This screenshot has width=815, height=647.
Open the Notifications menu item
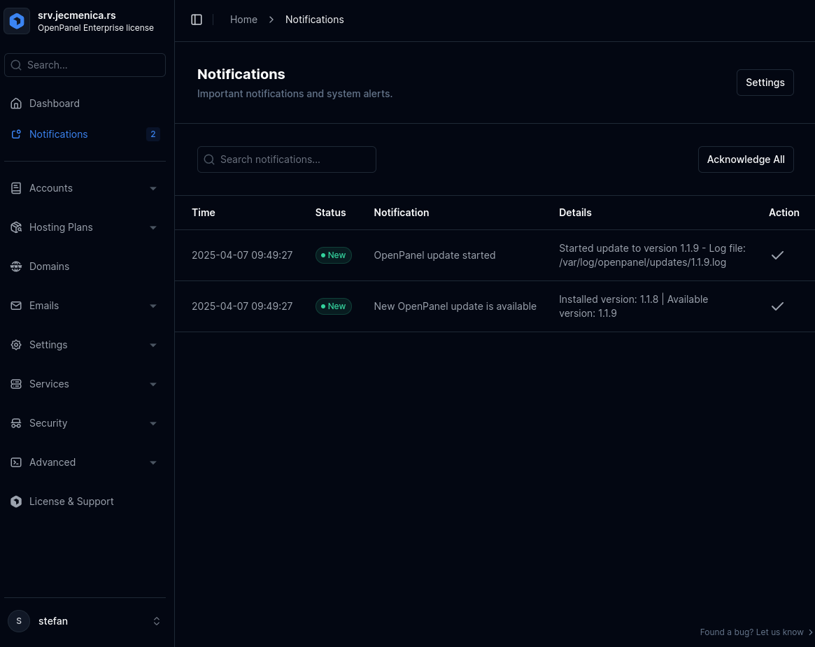click(x=59, y=134)
